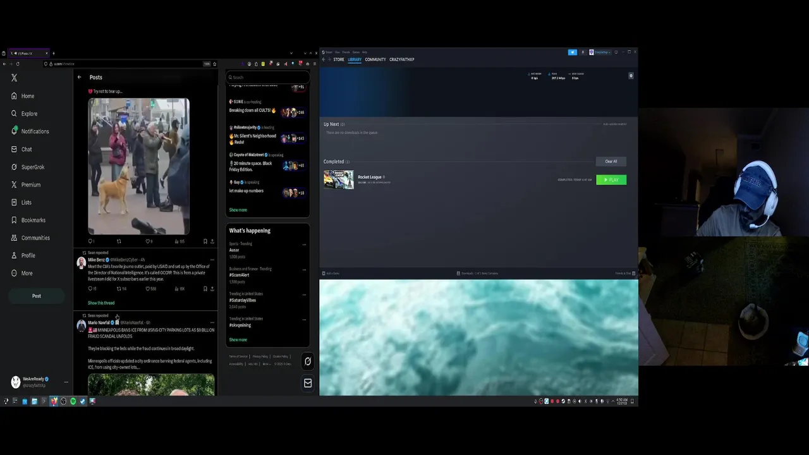Open Mario Nawfal profile avatar
Viewport: 809px width, 455px height.
click(81, 325)
